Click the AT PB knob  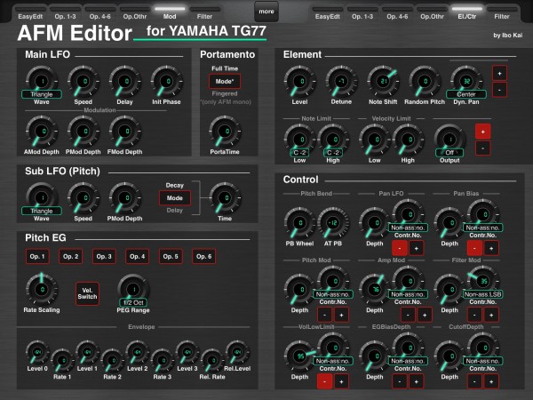pyautogui.click(x=333, y=223)
